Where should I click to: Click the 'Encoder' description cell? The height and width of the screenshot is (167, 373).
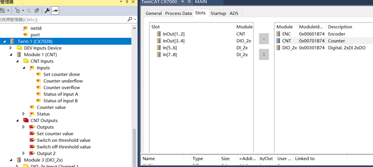point(337,34)
